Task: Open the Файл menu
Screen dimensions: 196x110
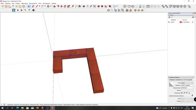Action: 2,3
